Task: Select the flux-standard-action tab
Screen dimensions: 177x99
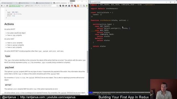Action: (61, 3)
